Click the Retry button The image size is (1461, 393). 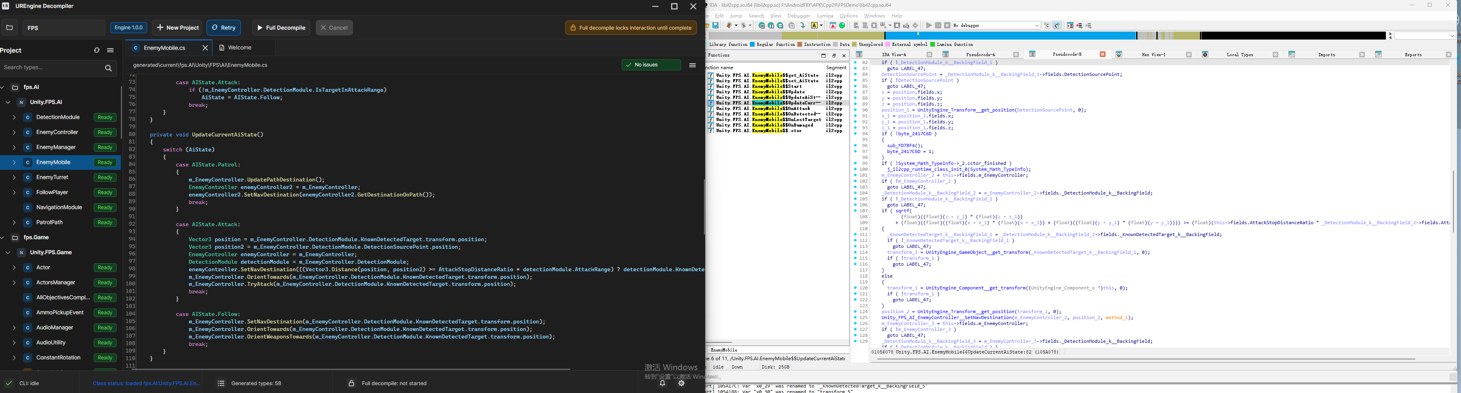224,28
